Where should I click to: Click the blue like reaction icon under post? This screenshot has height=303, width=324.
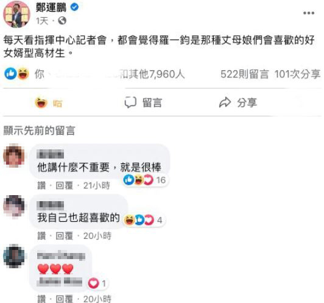click(10, 74)
